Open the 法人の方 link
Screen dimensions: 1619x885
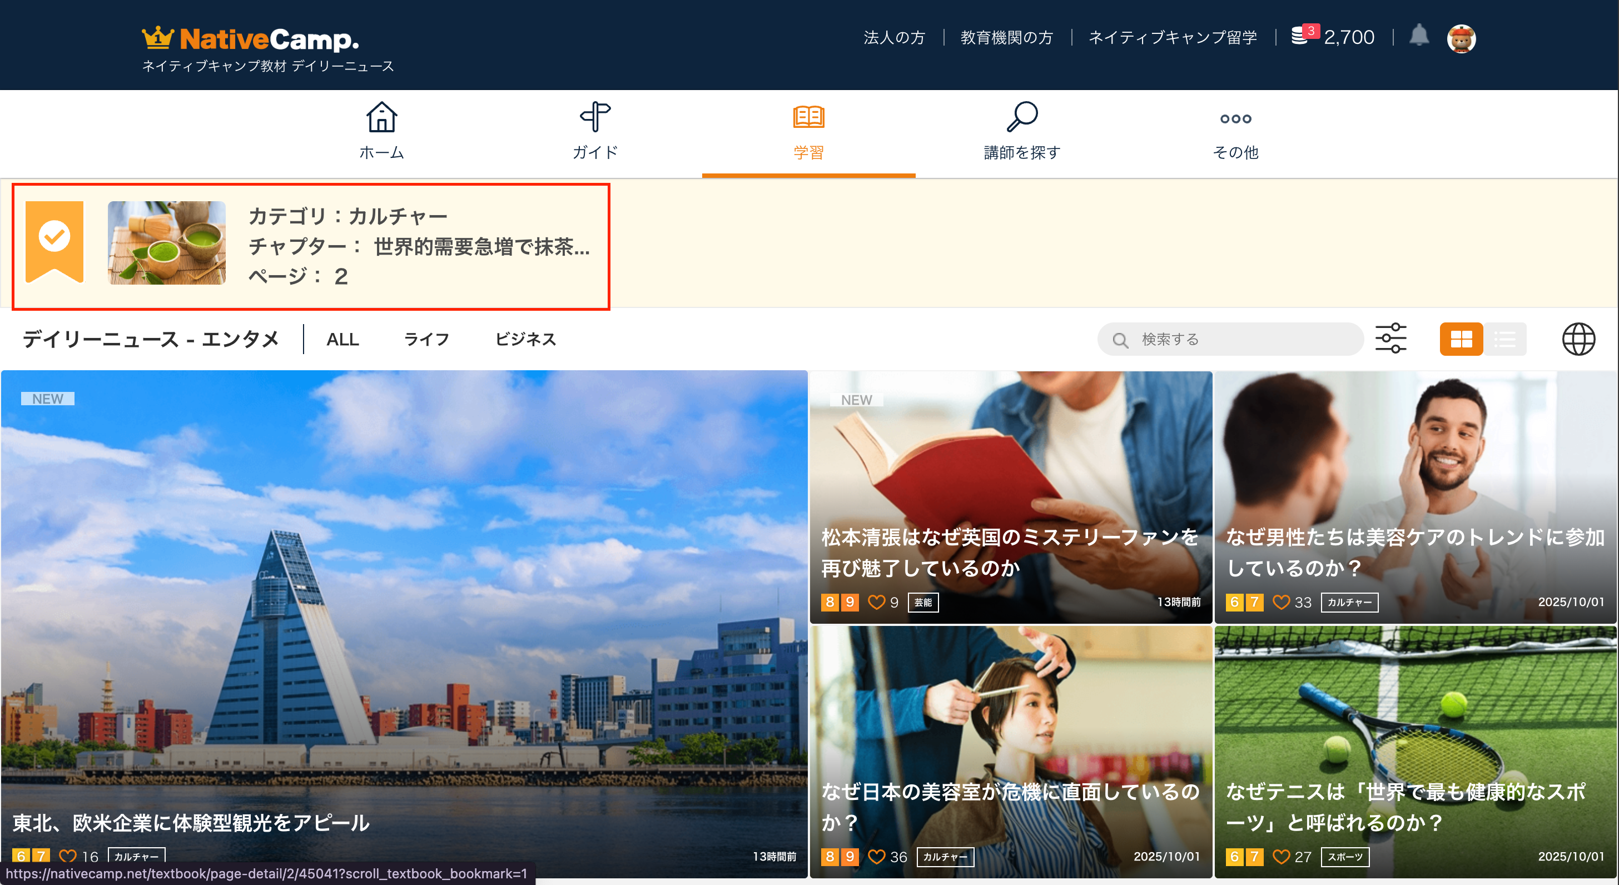pyautogui.click(x=895, y=38)
